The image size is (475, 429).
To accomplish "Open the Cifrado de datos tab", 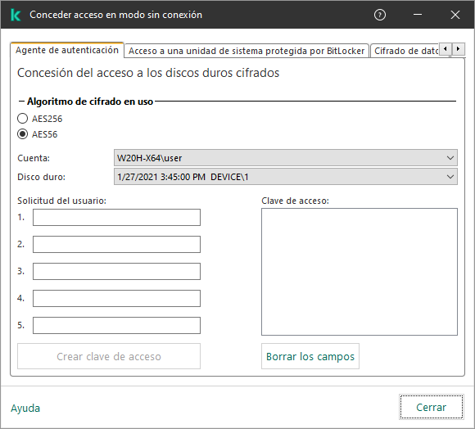I will tap(405, 51).
